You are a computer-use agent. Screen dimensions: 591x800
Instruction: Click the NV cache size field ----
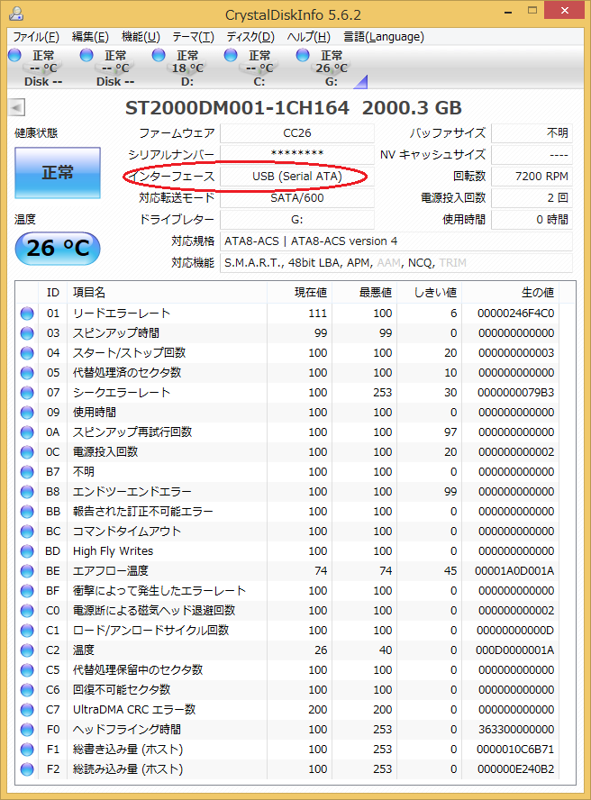(532, 155)
